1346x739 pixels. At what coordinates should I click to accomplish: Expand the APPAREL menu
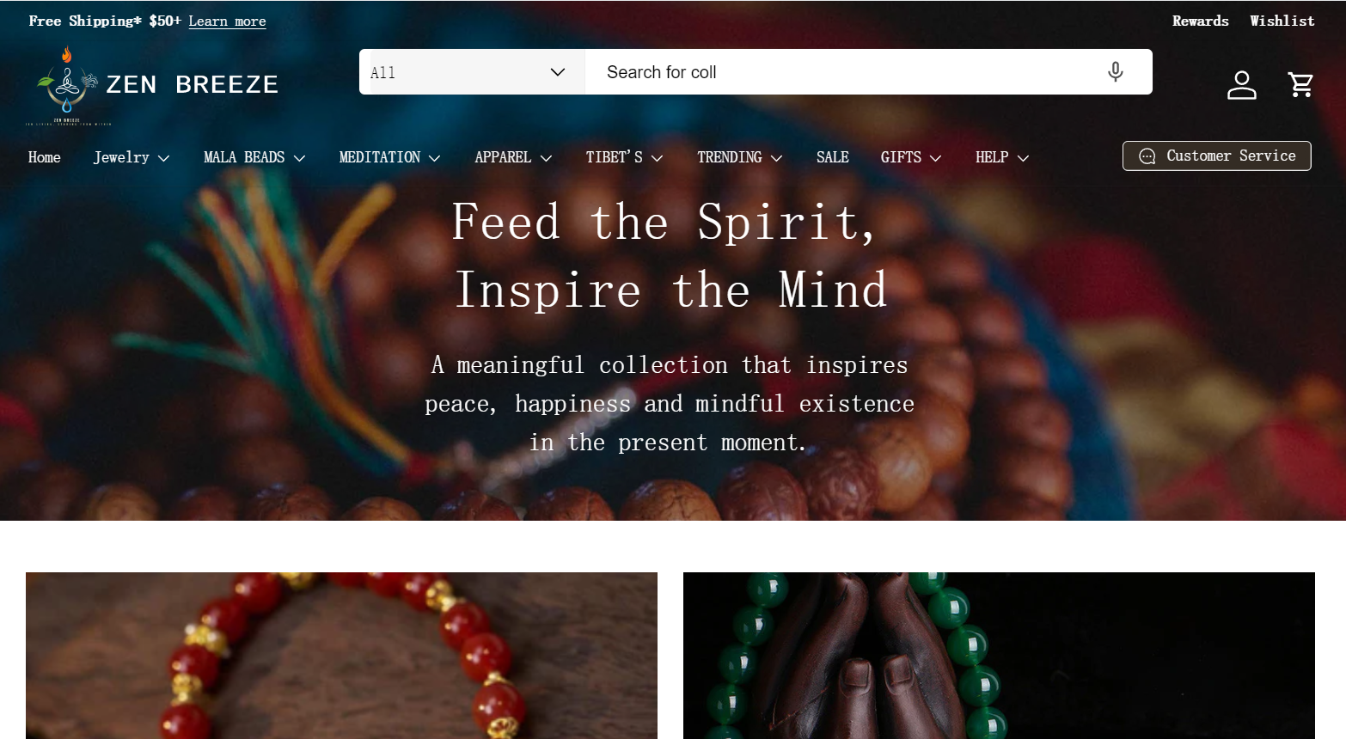[513, 157]
